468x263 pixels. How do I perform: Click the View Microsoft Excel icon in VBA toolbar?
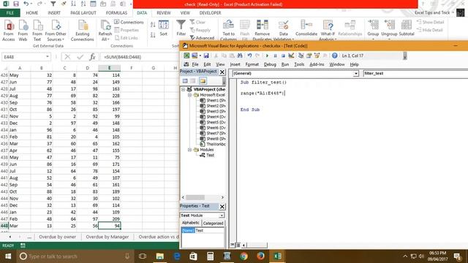tap(186, 56)
